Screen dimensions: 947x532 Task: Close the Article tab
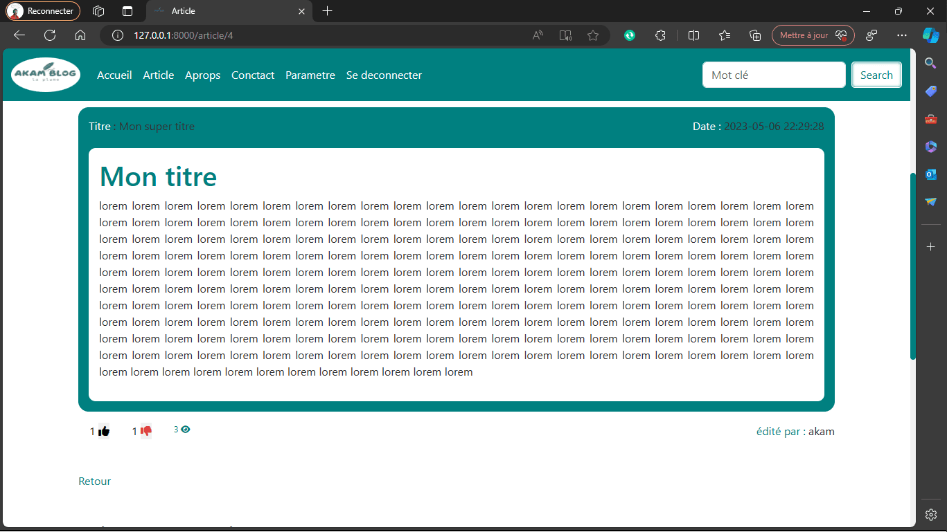tap(301, 11)
